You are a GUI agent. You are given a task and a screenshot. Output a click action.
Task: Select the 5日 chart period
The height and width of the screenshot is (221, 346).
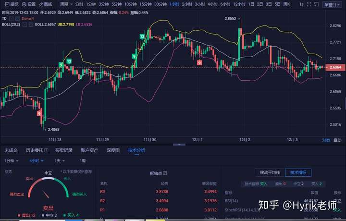coord(277,4)
